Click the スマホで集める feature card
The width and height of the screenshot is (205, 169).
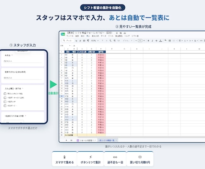click(x=65, y=159)
